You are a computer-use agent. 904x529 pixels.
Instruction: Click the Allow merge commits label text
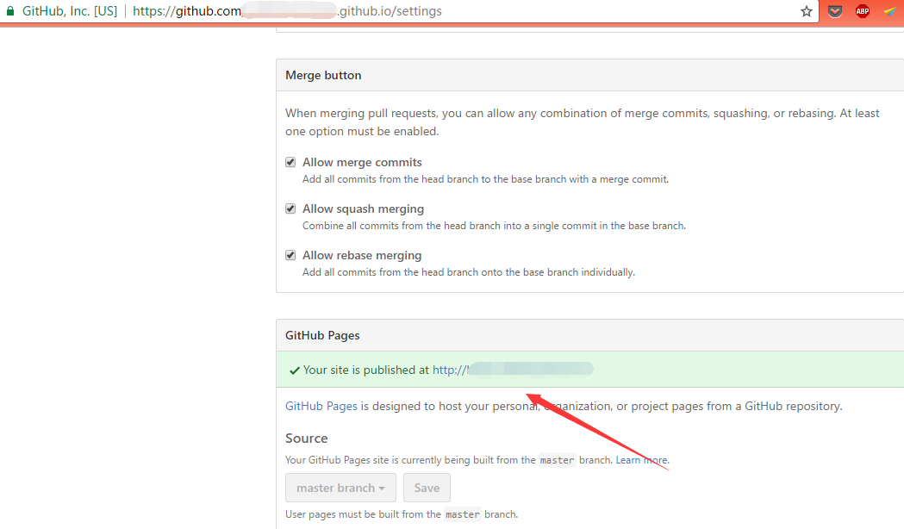pyautogui.click(x=362, y=162)
